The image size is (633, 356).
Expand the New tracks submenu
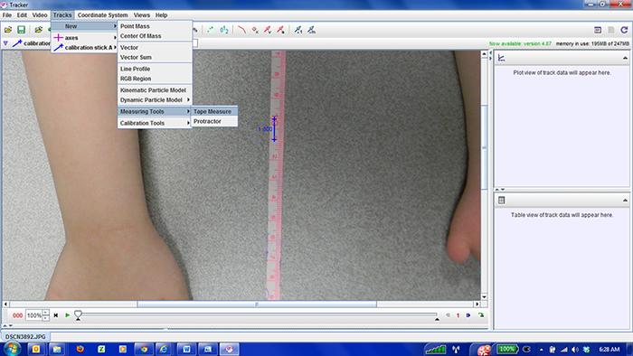point(84,26)
